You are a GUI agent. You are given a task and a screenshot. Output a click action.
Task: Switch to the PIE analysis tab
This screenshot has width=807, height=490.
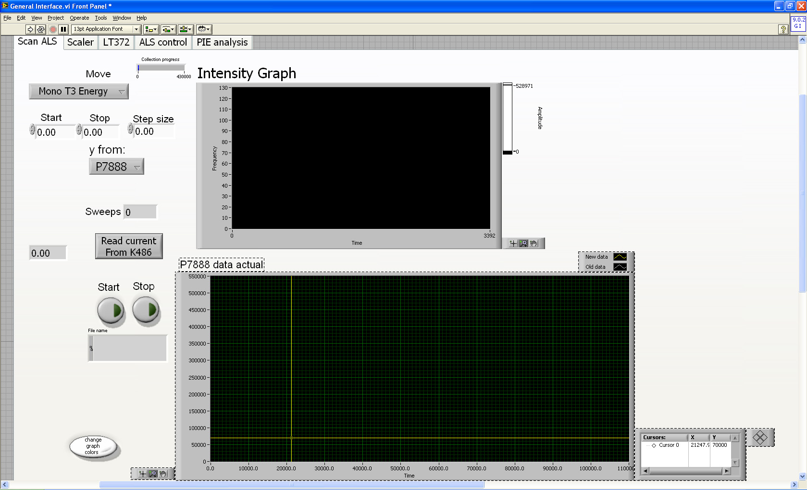(x=222, y=42)
